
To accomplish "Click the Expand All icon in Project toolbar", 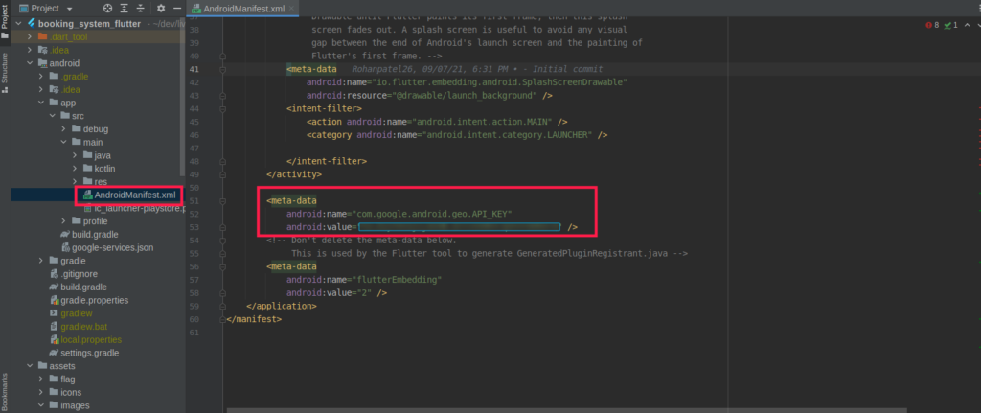I will (125, 8).
